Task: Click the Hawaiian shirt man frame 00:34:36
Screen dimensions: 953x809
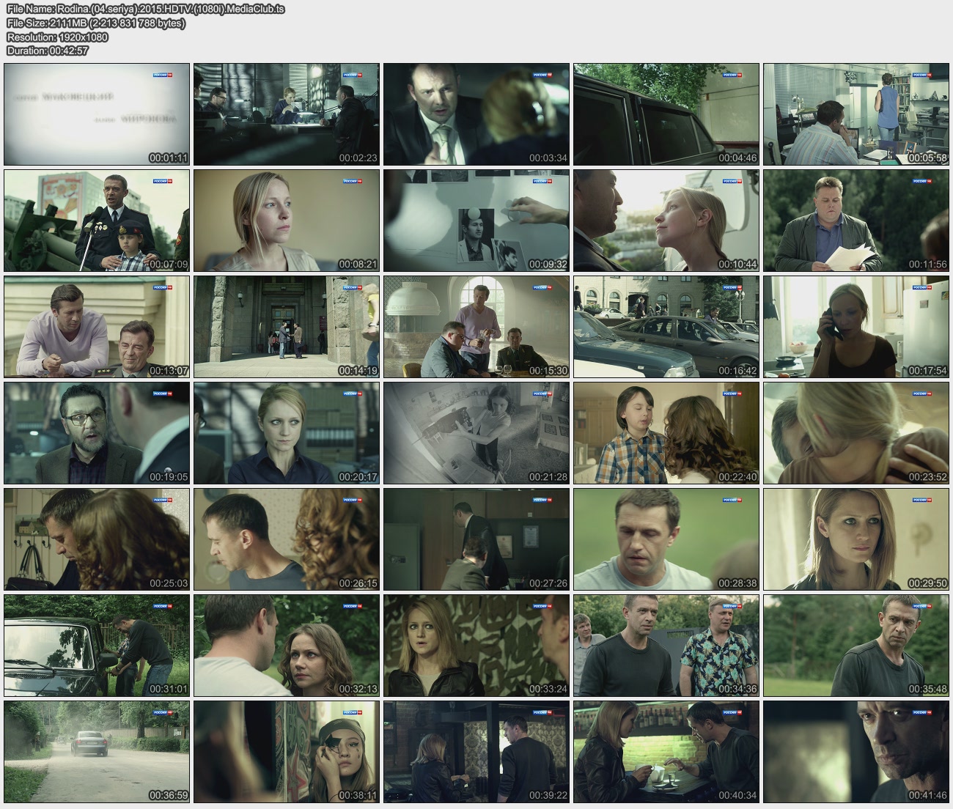Action: point(666,646)
